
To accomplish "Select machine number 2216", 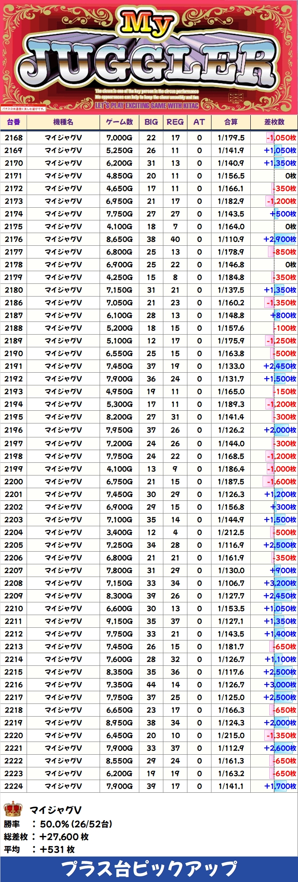I will point(14,684).
